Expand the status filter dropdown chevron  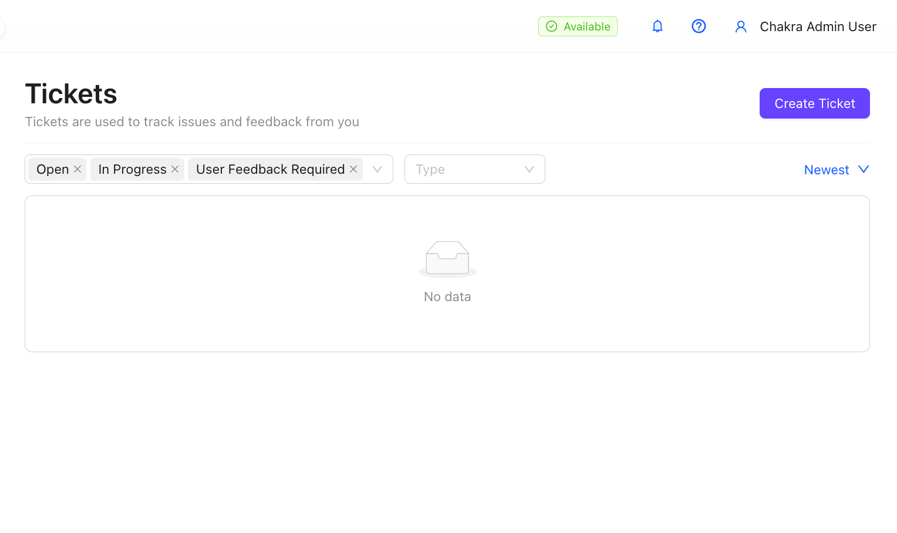tap(377, 169)
